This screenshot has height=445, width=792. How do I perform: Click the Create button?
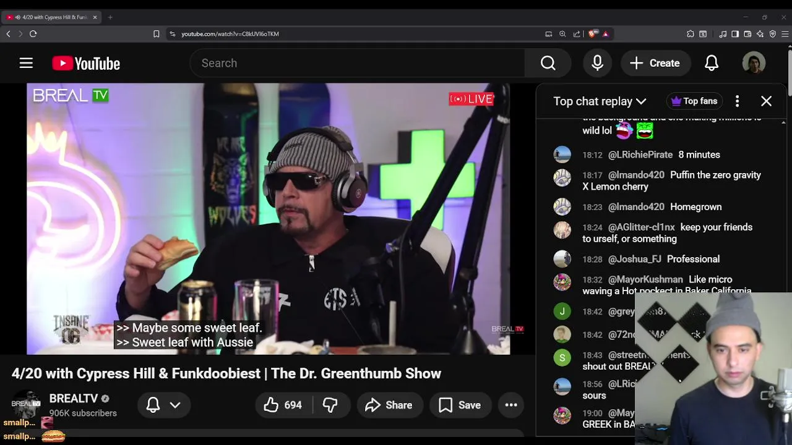tap(655, 63)
